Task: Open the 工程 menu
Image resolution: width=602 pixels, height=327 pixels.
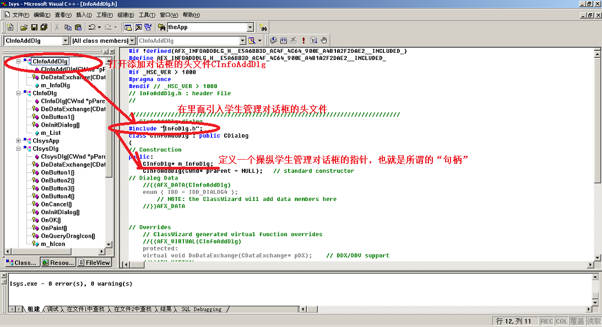Action: coord(105,15)
